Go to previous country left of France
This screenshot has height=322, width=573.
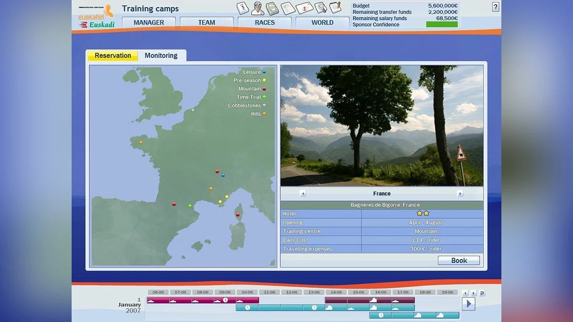tap(303, 194)
